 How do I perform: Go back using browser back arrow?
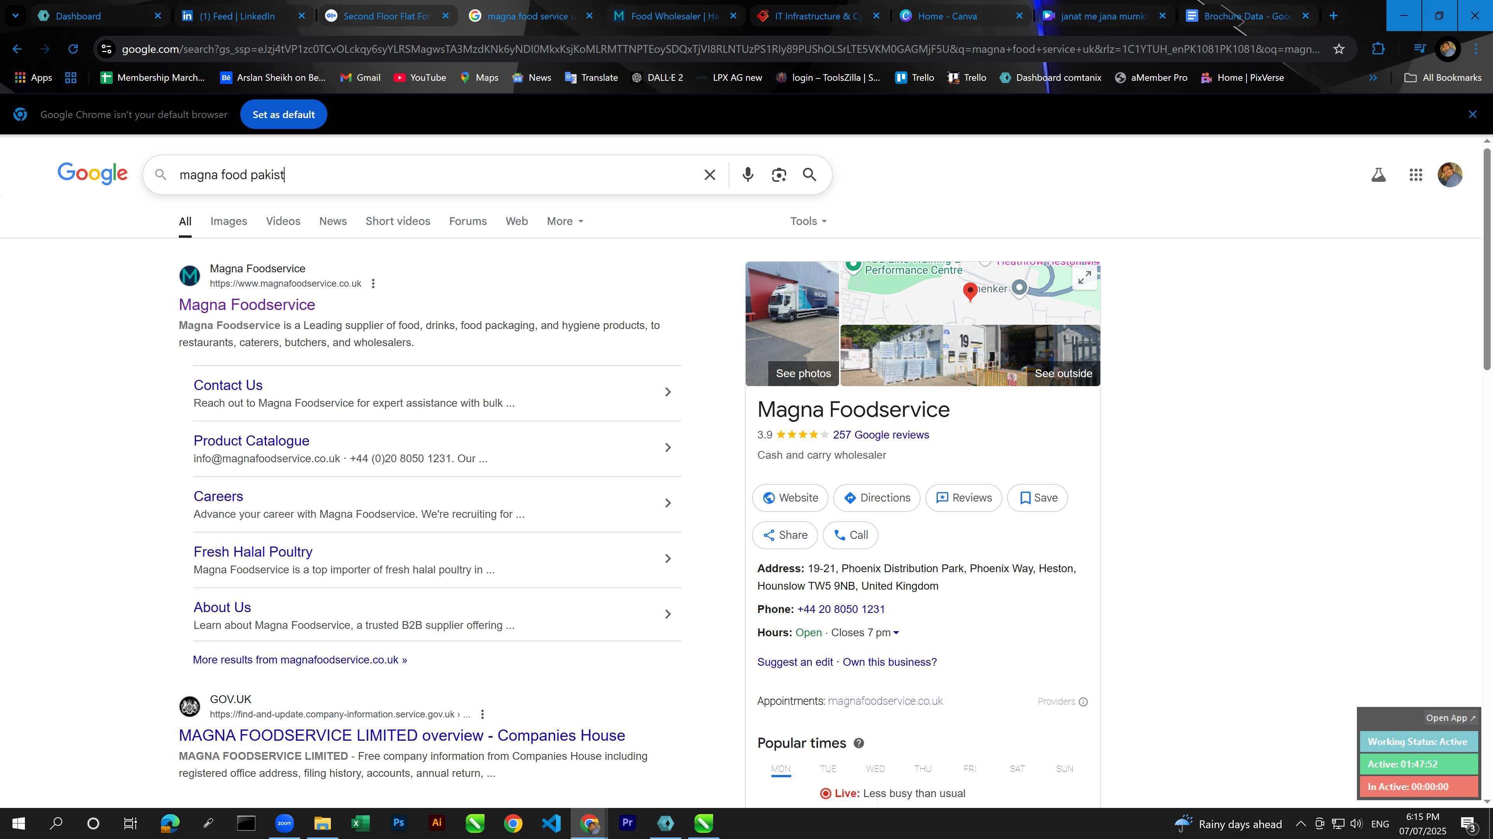[x=17, y=49]
